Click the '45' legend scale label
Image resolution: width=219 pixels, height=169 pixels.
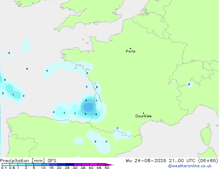(99, 168)
